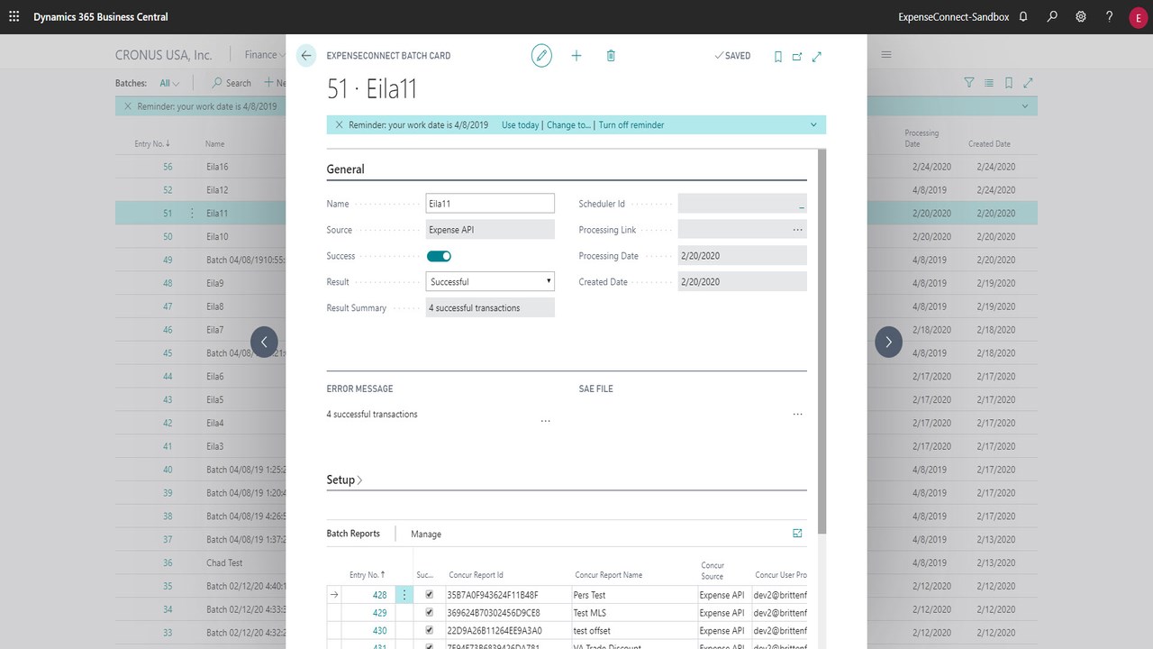
Task: Open the Tell Me search magnifier
Action: tap(1052, 17)
